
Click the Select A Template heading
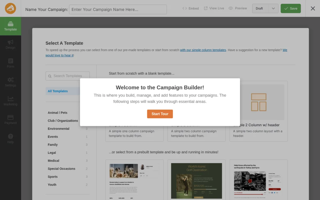[64, 43]
